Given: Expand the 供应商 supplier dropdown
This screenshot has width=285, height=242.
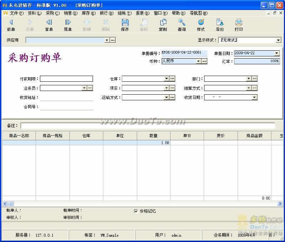Looking at the screenshot, I should 107,40.
